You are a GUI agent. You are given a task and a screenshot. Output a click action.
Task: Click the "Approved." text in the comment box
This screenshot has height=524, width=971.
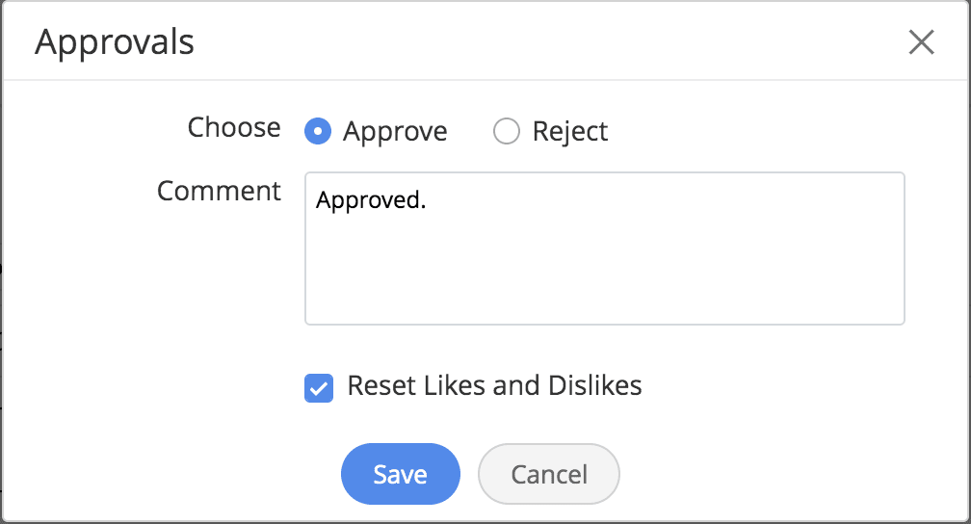pos(371,201)
